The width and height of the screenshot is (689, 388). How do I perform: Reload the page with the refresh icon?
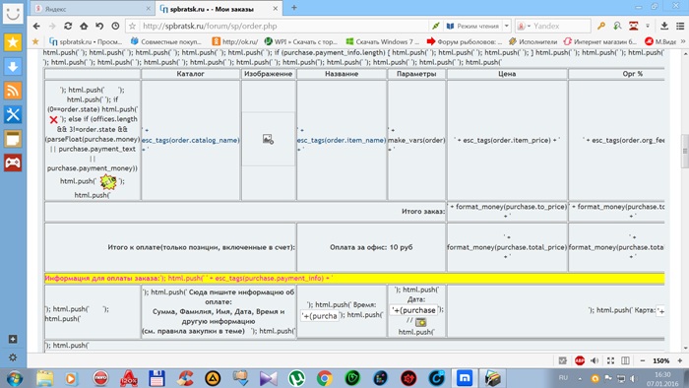point(68,27)
